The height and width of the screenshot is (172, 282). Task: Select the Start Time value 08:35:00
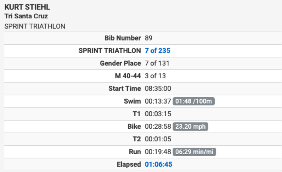[158, 88]
